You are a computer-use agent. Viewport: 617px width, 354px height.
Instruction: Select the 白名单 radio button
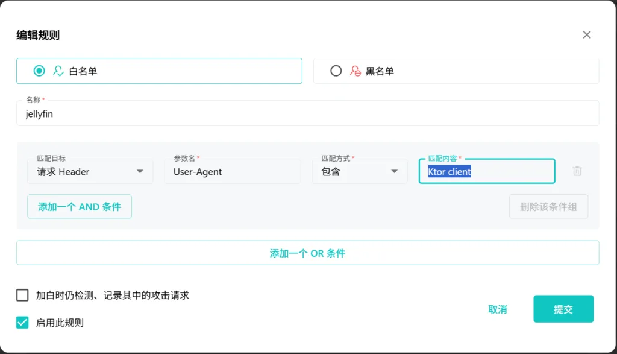coord(39,71)
